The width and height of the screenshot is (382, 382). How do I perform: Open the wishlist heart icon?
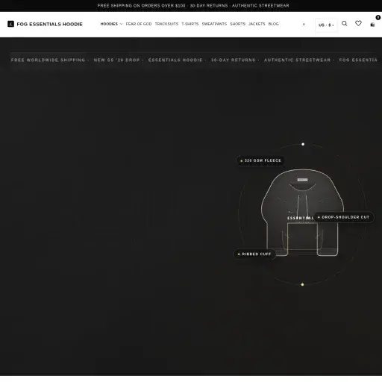point(358,23)
